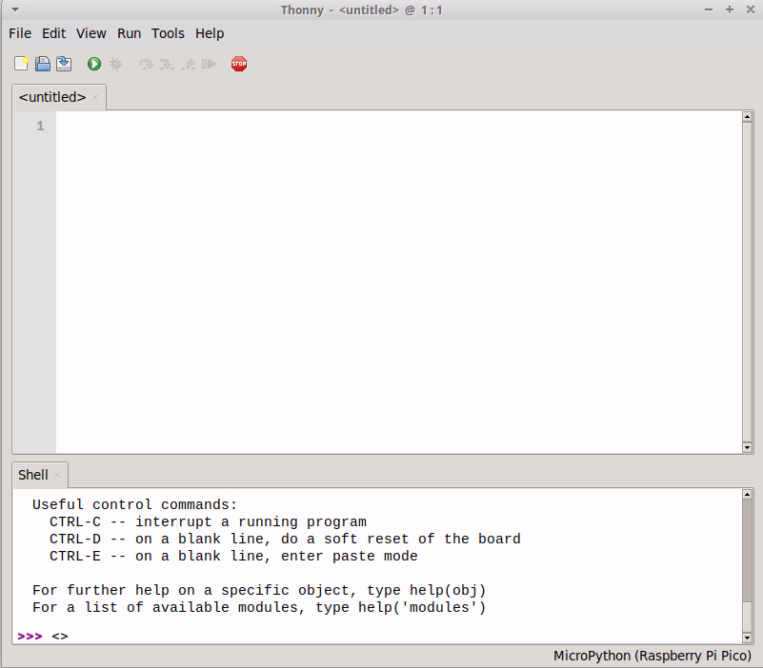Open the Run menu
Viewport: 763px width, 668px height.
click(x=129, y=33)
